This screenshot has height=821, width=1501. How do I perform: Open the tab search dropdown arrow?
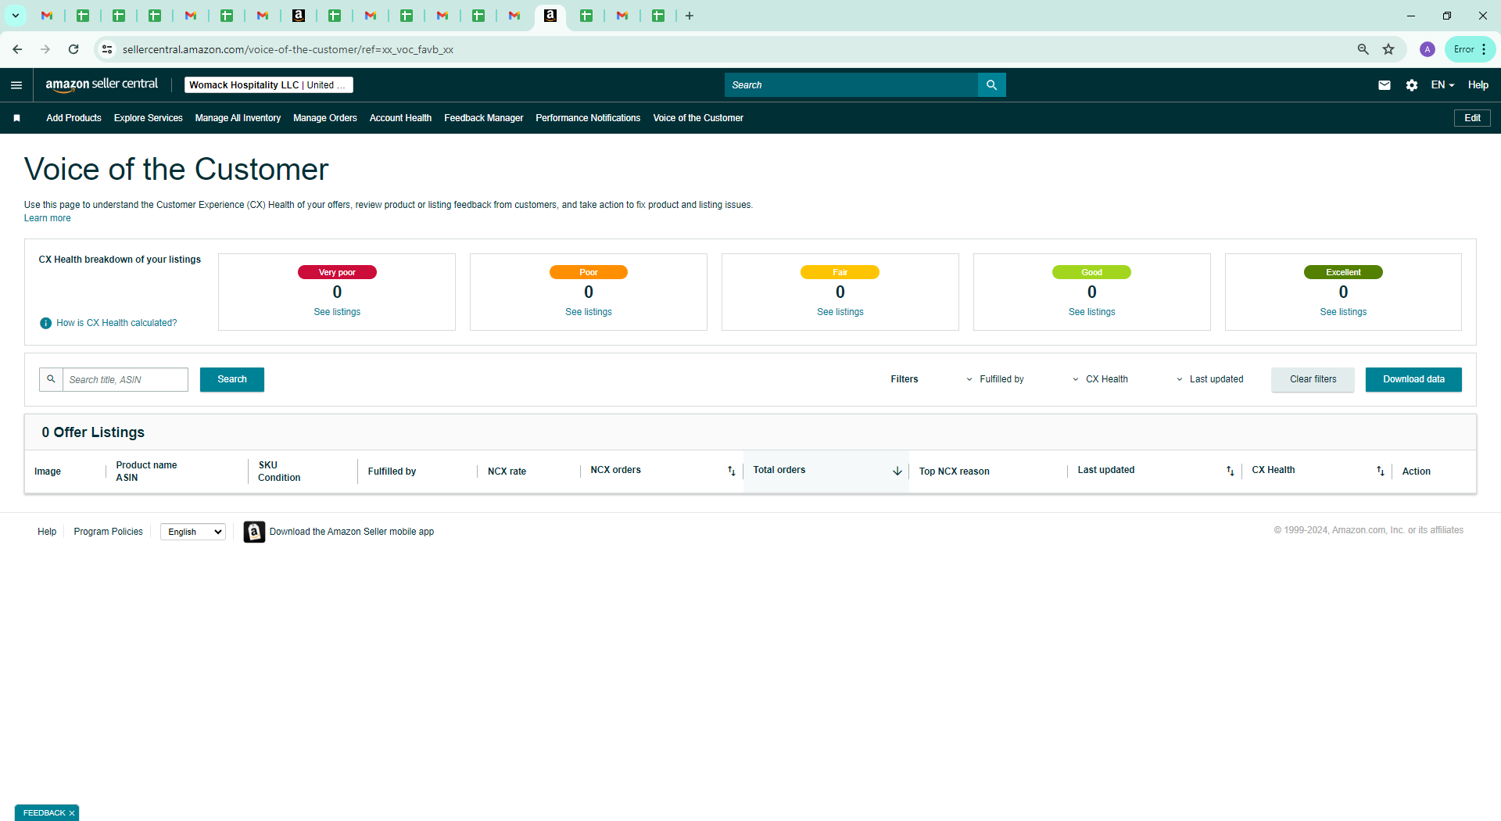[15, 16]
